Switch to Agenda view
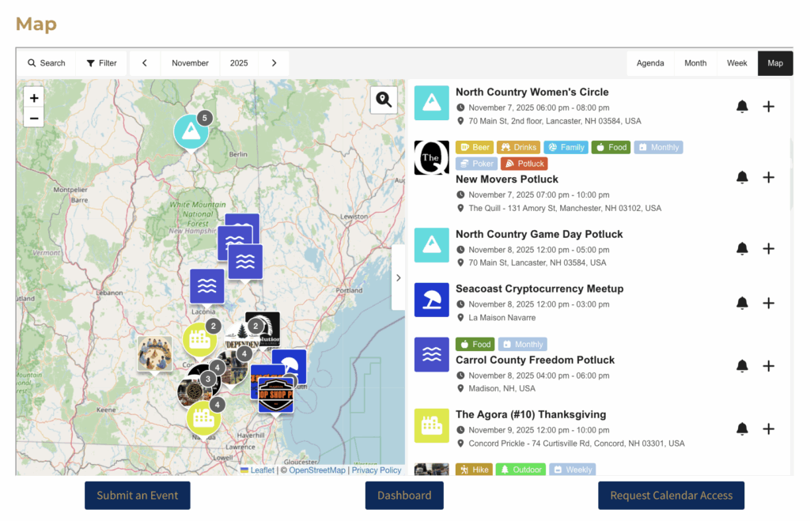Viewport: 810px width, 521px height. [x=650, y=63]
